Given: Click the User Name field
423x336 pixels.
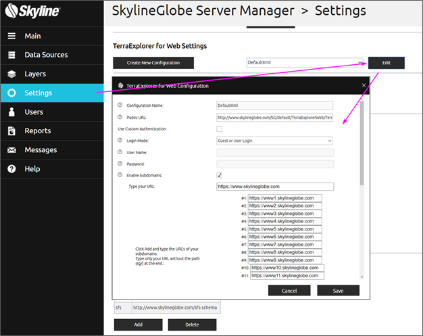Looking at the screenshot, I should (x=275, y=153).
